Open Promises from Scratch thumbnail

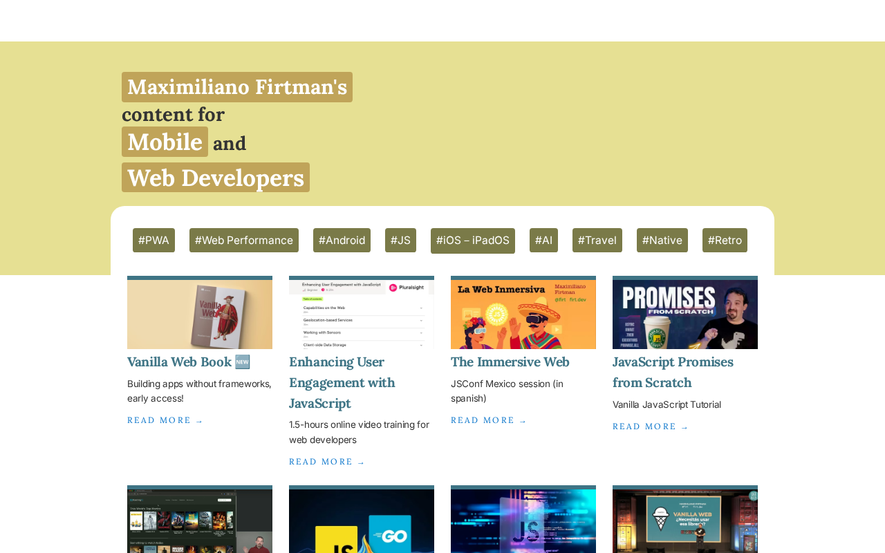pos(685,314)
